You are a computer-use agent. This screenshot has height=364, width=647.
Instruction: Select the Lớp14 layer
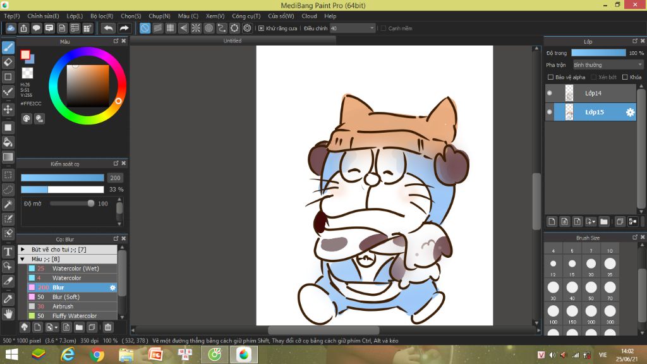(x=591, y=94)
